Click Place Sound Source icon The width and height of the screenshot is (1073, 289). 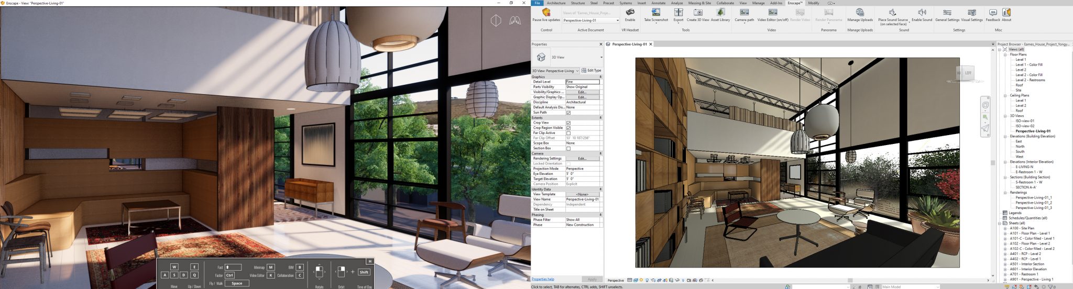pyautogui.click(x=893, y=12)
